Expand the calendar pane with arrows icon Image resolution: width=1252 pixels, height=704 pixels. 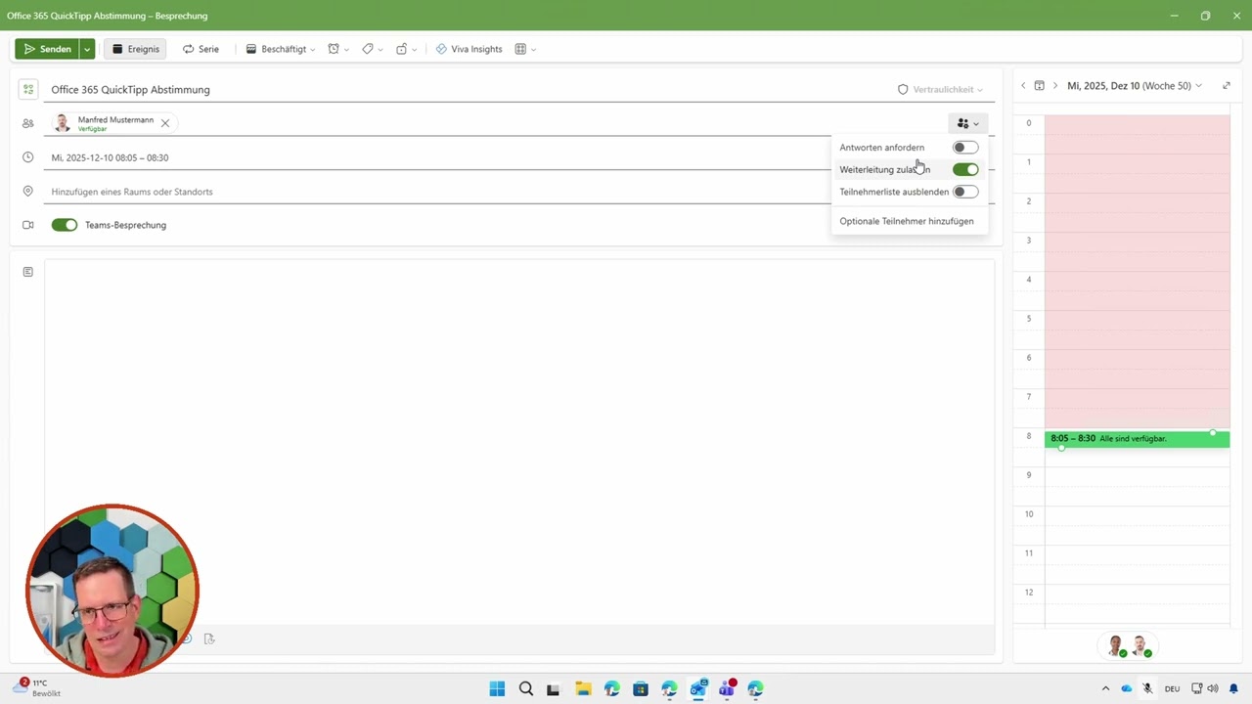pyautogui.click(x=1227, y=86)
